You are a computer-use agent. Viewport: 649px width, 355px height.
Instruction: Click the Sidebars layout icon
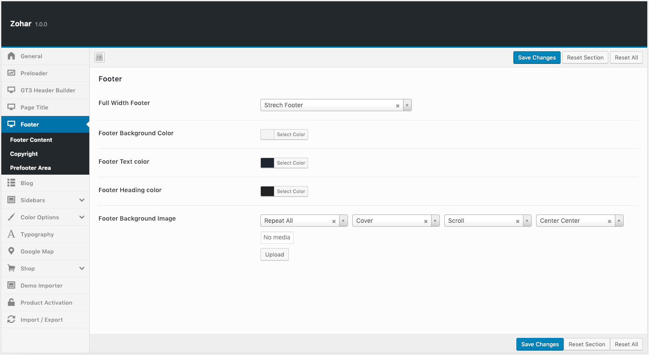click(x=11, y=200)
